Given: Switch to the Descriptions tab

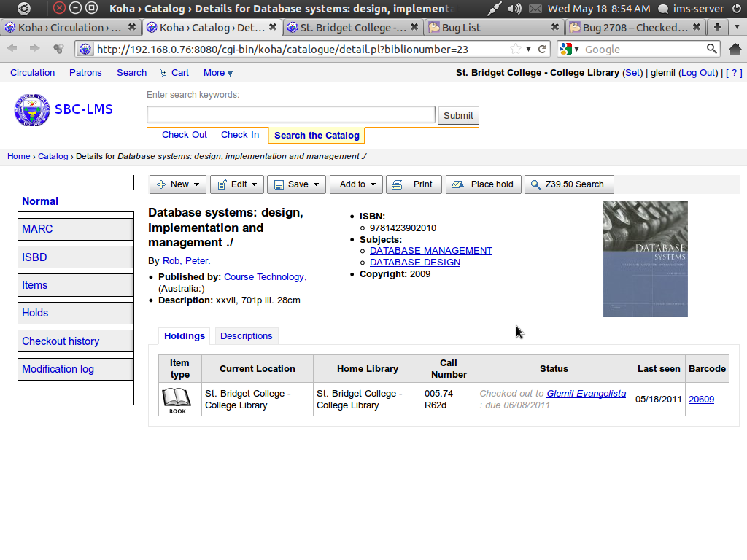Looking at the screenshot, I should [246, 336].
